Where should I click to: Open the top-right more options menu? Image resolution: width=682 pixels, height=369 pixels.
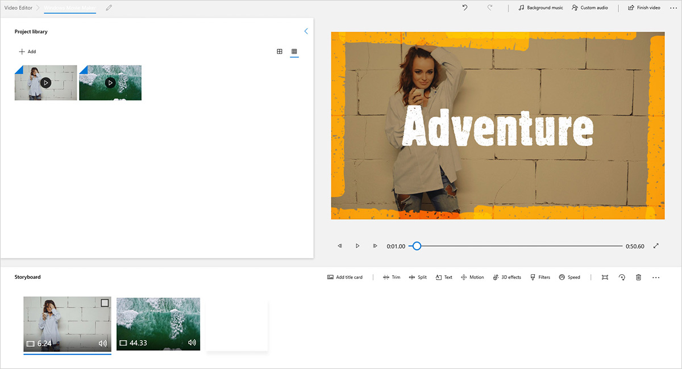tap(673, 7)
